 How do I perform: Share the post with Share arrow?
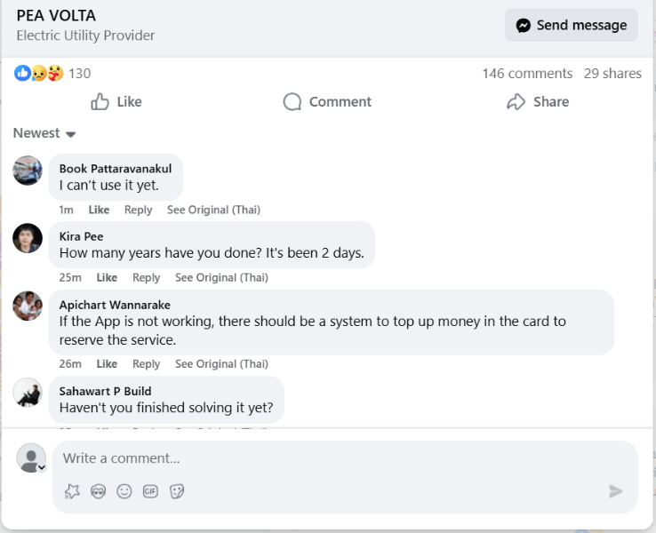(x=537, y=101)
